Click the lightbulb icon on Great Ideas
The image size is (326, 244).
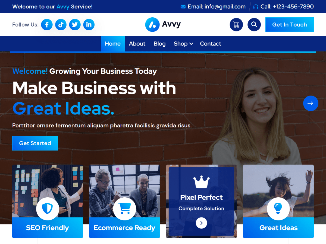[278, 209]
